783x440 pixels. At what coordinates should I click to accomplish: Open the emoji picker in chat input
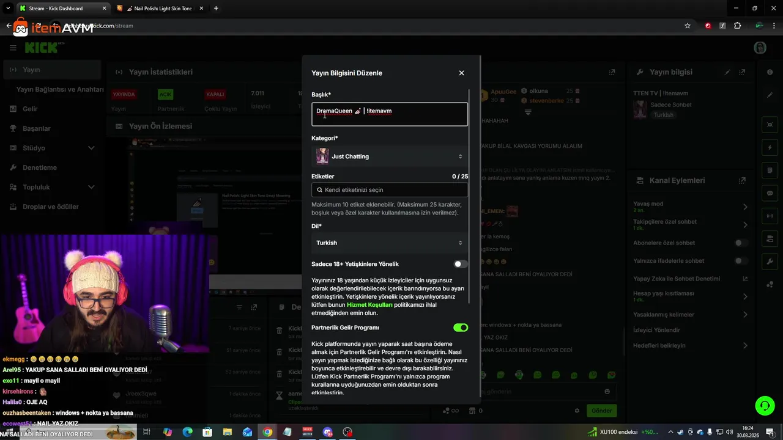coord(607,392)
